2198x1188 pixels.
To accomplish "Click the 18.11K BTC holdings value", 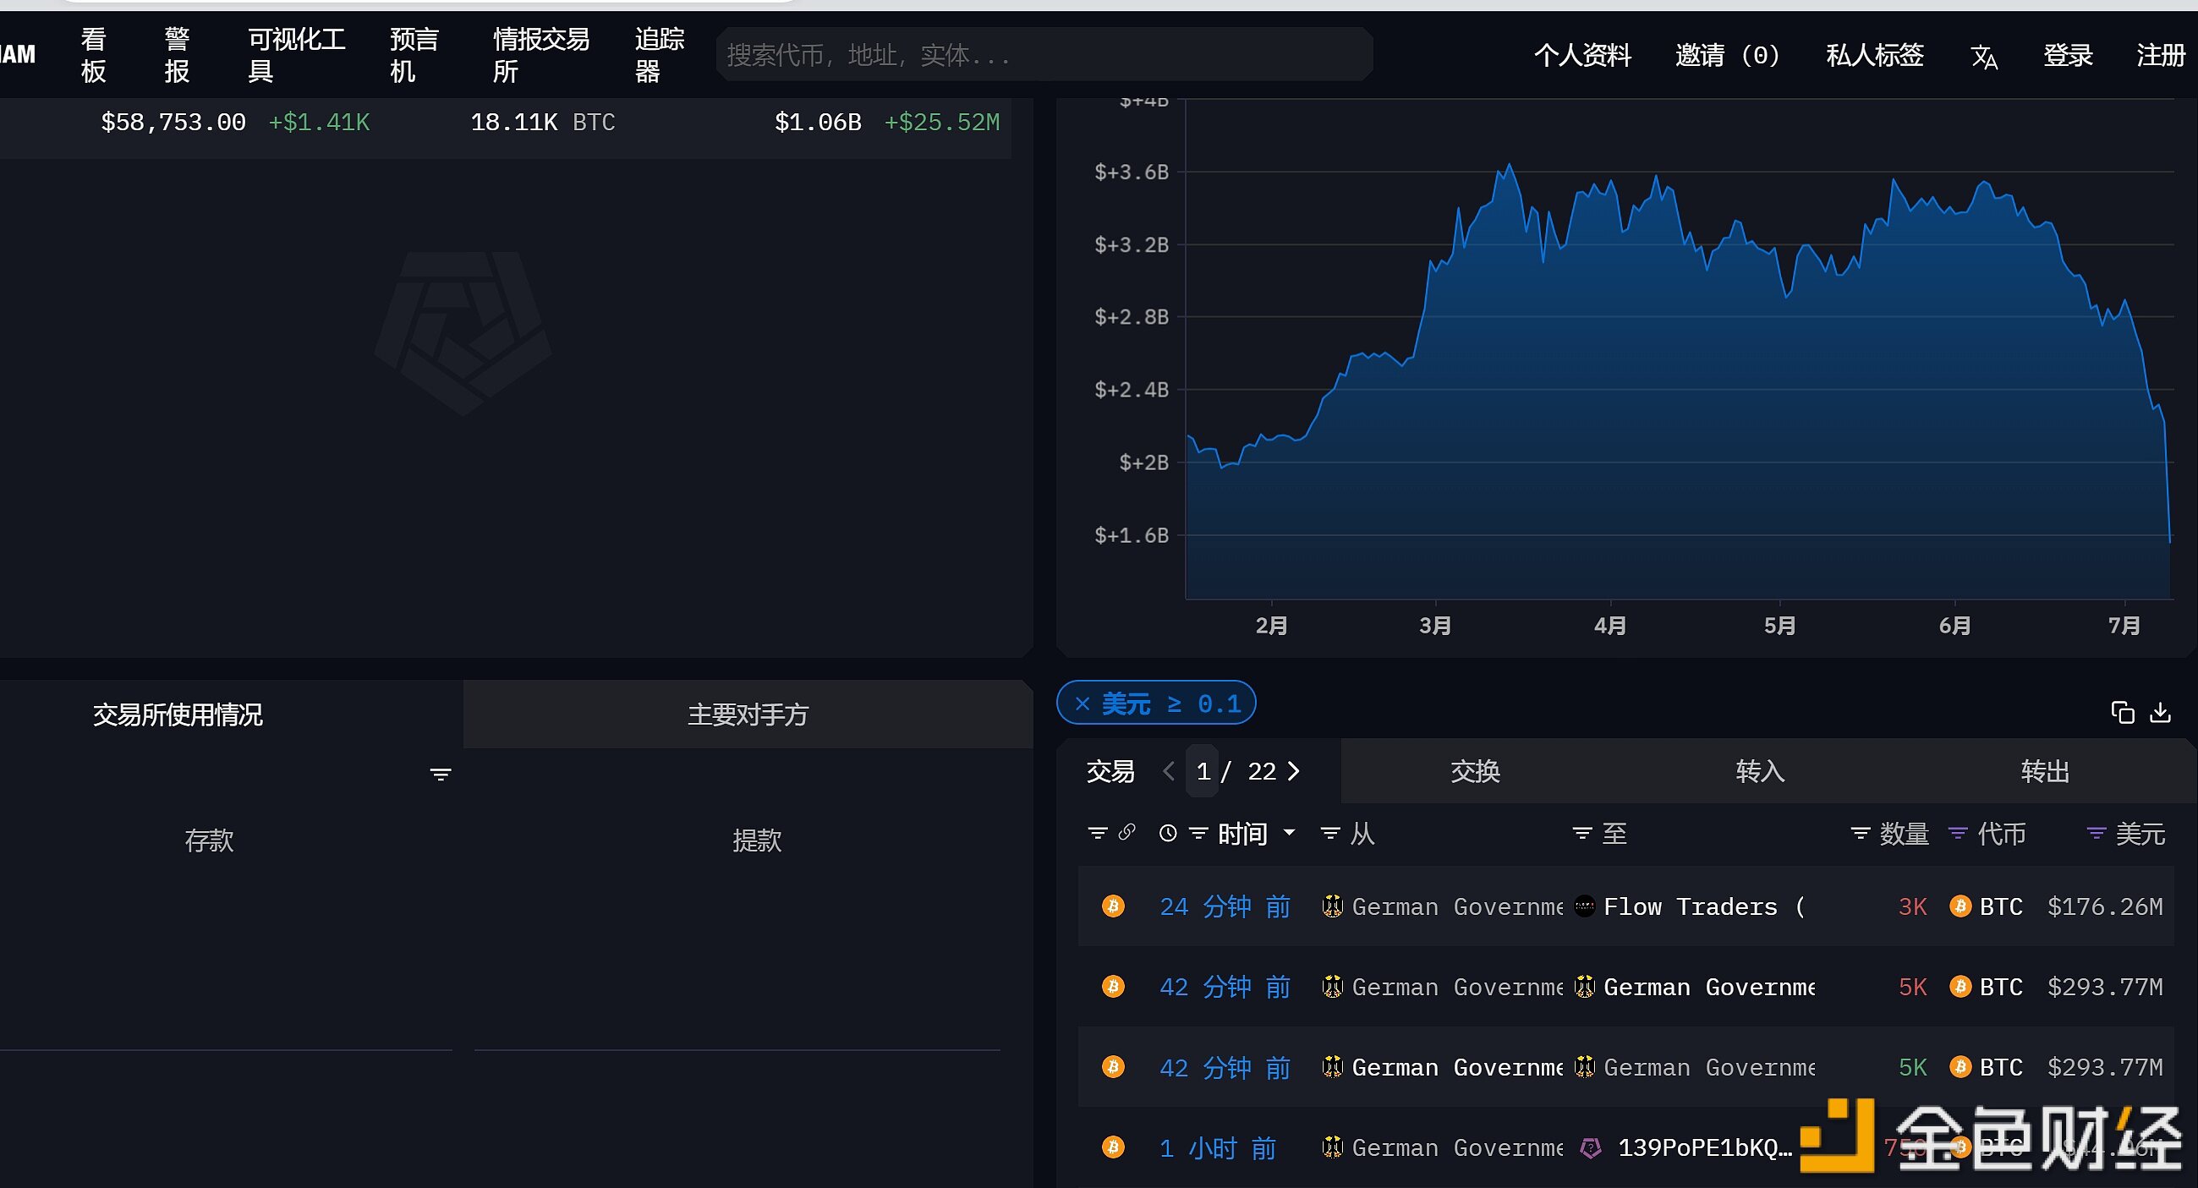I will tap(543, 122).
